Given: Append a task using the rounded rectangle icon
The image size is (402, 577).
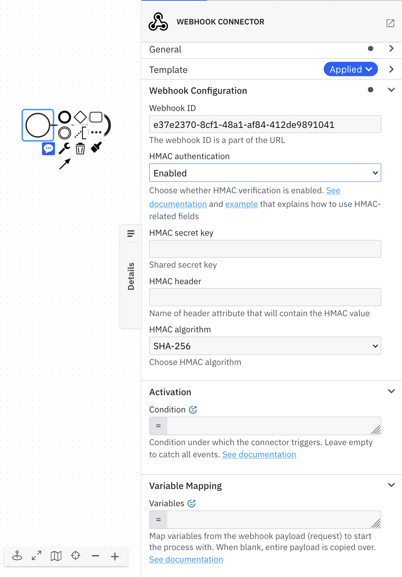Looking at the screenshot, I should click(x=95, y=117).
